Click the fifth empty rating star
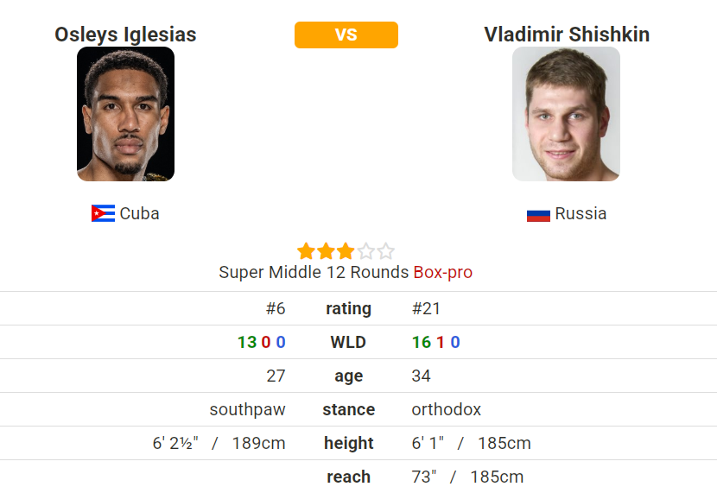The width and height of the screenshot is (717, 493). click(x=385, y=251)
